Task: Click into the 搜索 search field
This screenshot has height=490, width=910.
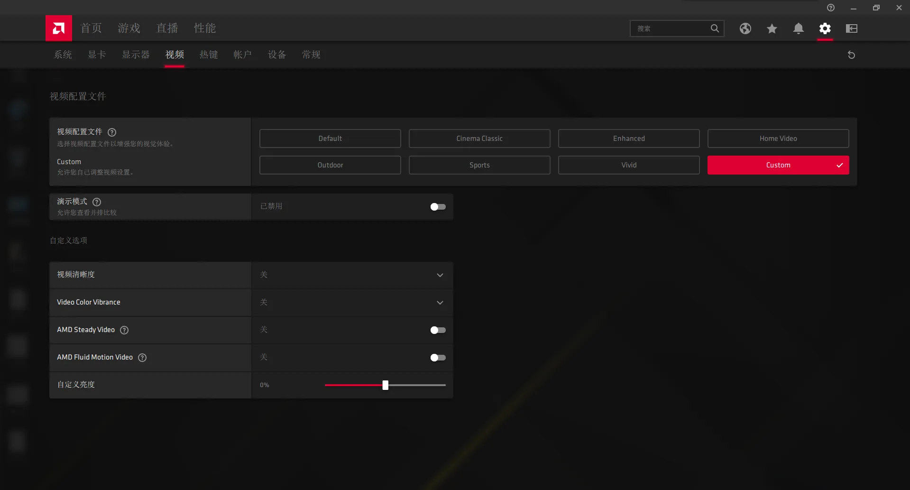Action: 671,28
